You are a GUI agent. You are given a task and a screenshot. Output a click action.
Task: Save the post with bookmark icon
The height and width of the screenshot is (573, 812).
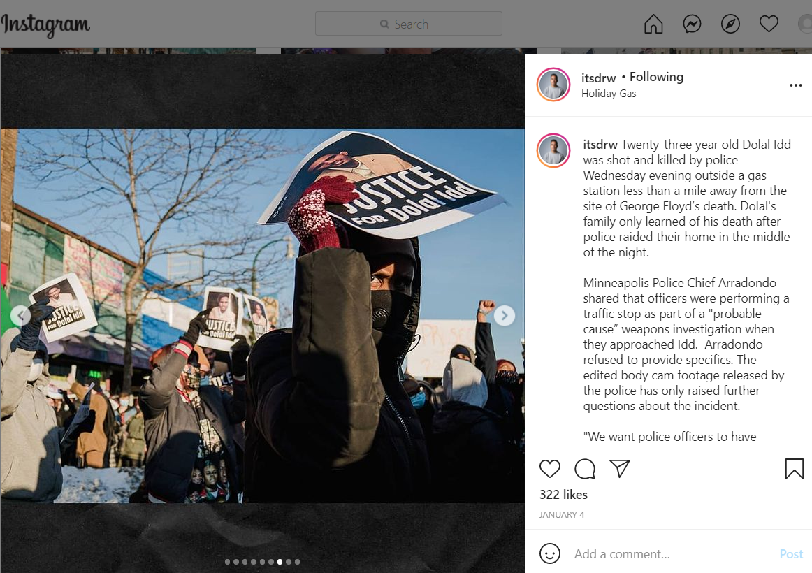point(794,468)
